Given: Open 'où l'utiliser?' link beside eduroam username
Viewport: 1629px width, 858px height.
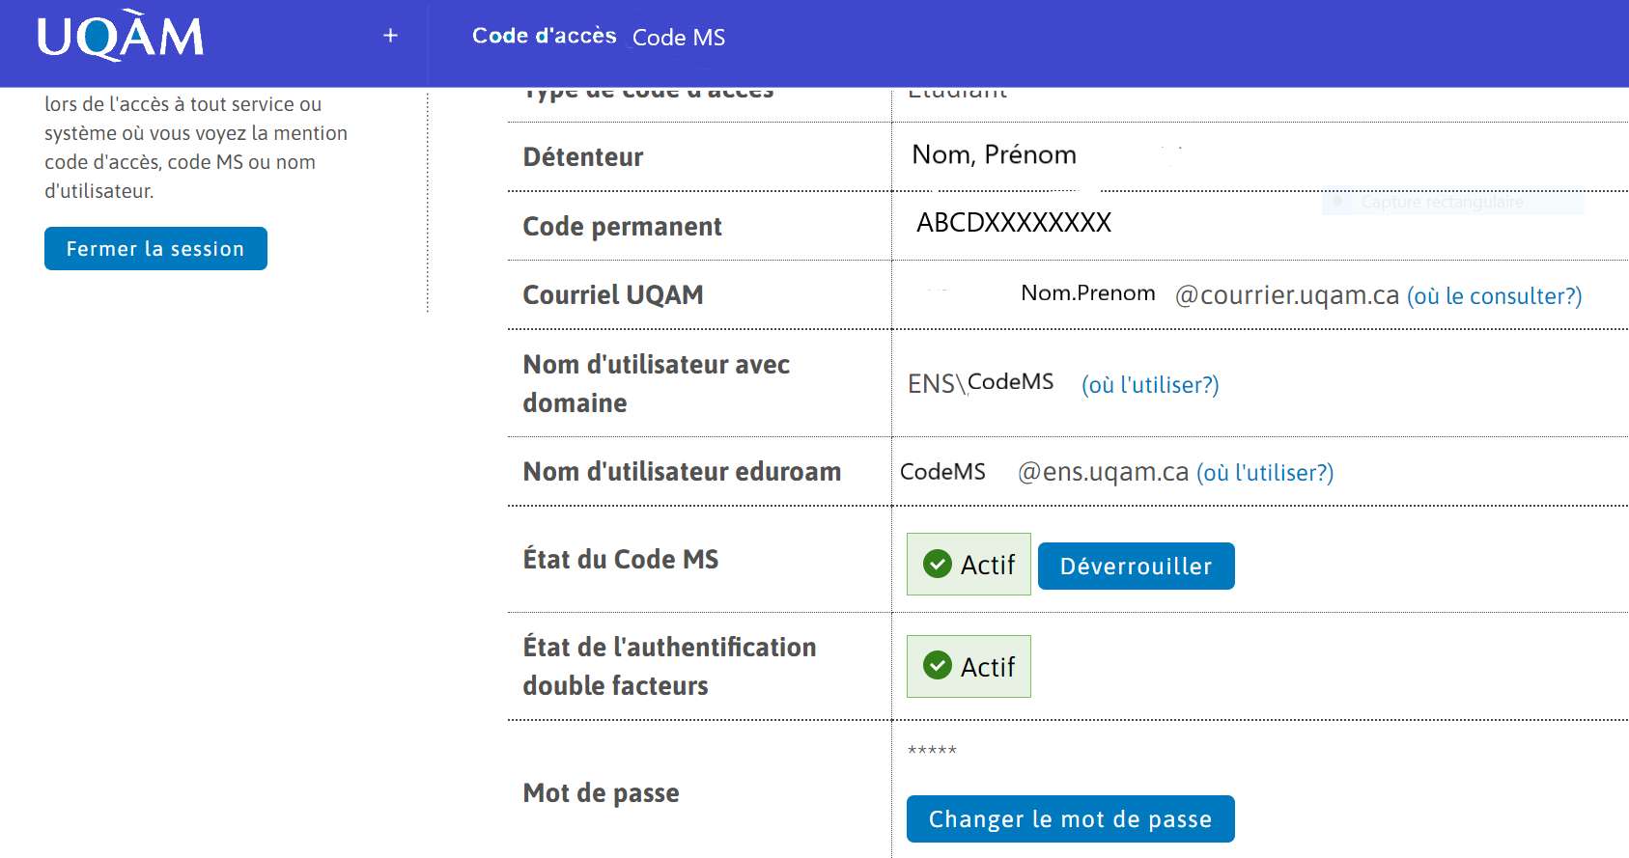Looking at the screenshot, I should [x=1265, y=473].
